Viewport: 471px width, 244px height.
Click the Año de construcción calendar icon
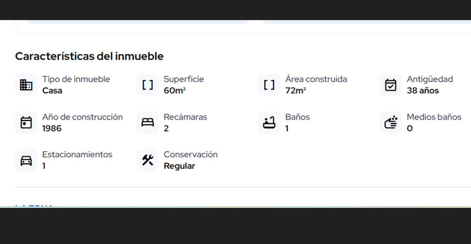click(x=26, y=123)
